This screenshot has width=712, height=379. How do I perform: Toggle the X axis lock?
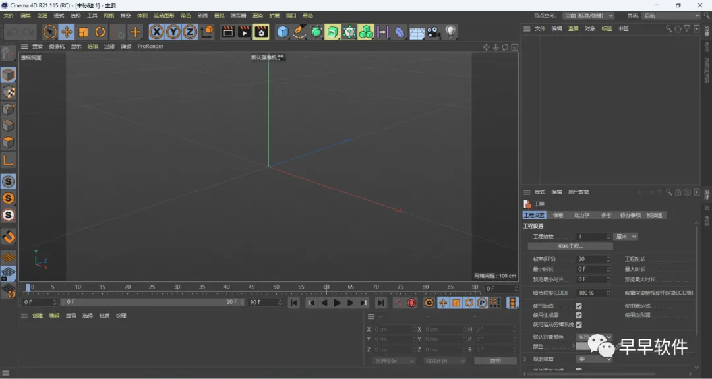click(x=157, y=32)
